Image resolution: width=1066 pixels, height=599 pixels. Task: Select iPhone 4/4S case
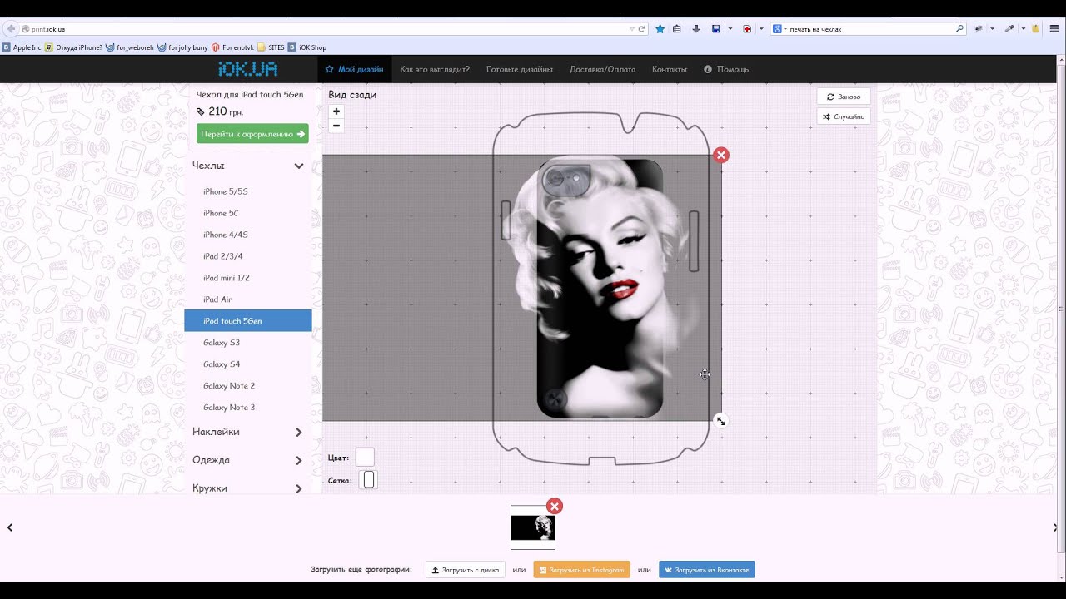(x=248, y=235)
